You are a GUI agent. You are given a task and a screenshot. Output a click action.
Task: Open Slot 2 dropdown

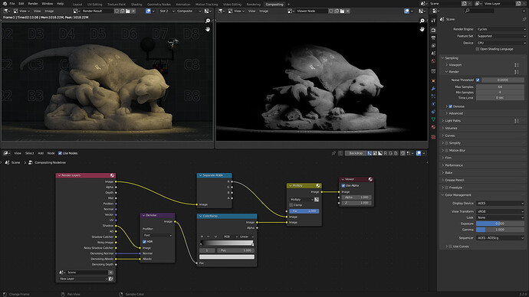click(x=166, y=11)
